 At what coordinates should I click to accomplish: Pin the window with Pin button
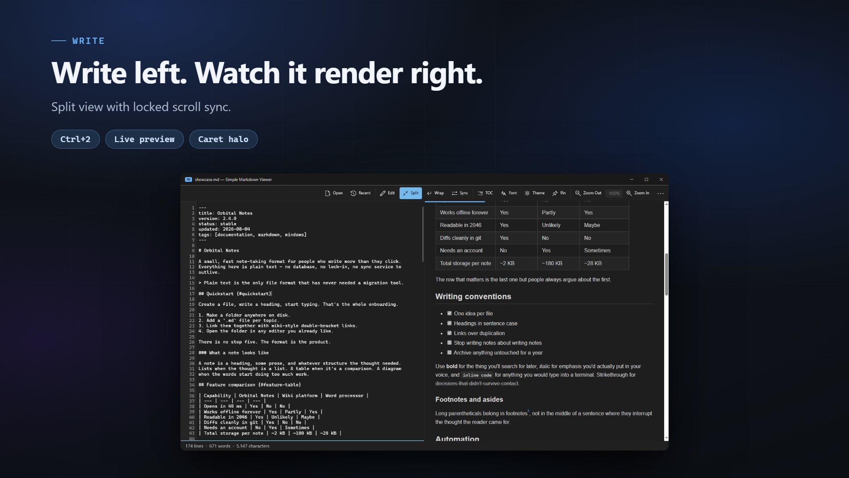point(559,193)
